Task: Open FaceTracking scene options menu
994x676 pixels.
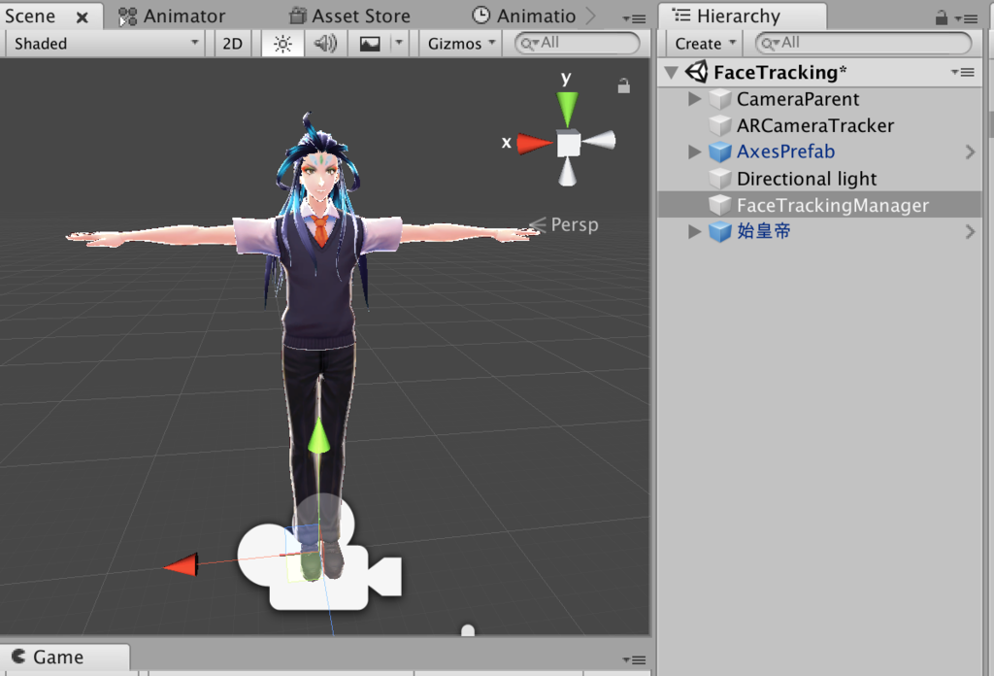Action: [963, 72]
